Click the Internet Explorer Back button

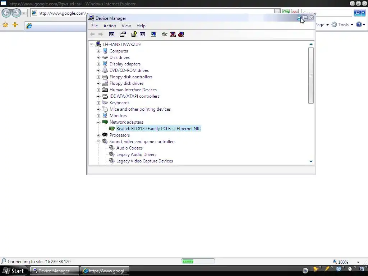(6, 13)
